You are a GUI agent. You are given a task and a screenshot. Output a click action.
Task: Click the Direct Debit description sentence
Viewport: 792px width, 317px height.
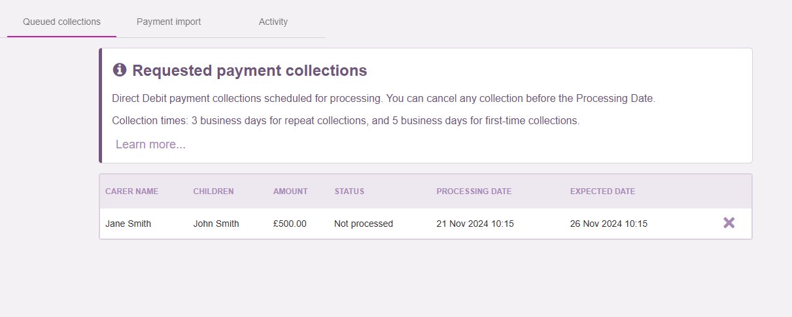383,99
